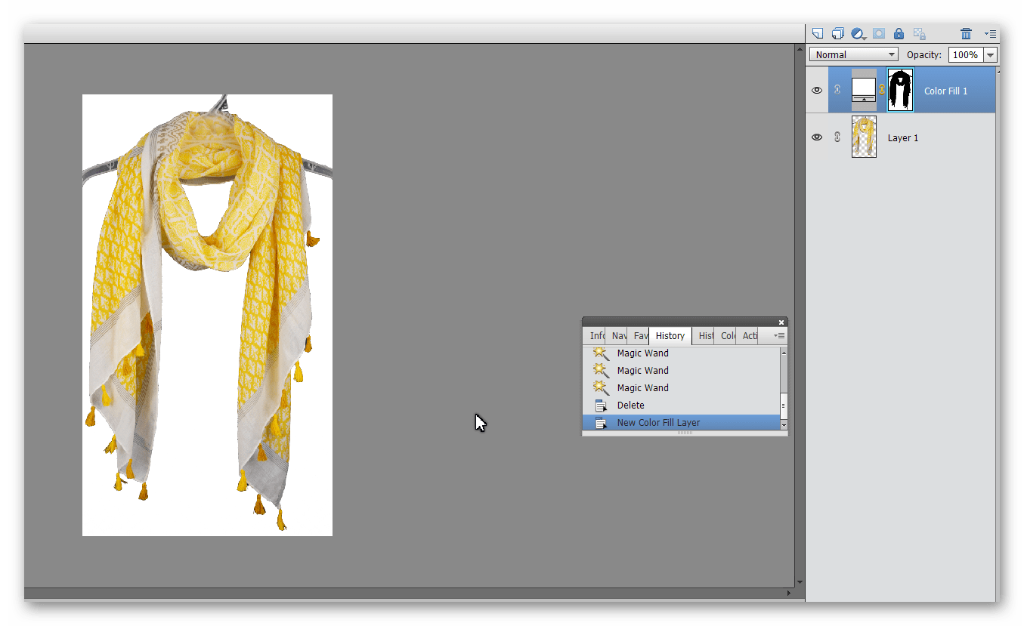Click the Layer 1 scarf thumbnail
The width and height of the screenshot is (1024, 626).
[x=864, y=137]
